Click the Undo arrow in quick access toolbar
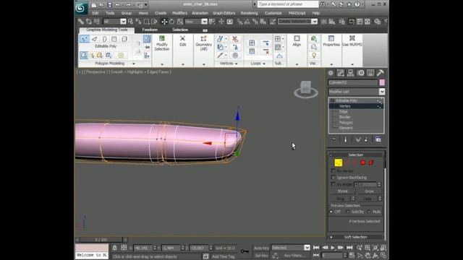 click(x=118, y=5)
